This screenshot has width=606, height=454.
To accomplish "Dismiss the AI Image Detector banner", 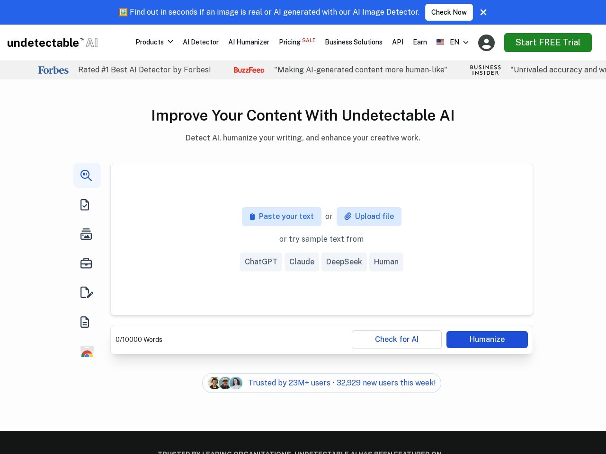I will [483, 12].
